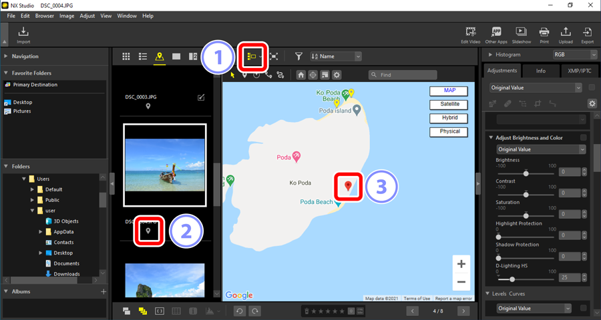Click the Find search field
This screenshot has width=601, height=320.
403,75
